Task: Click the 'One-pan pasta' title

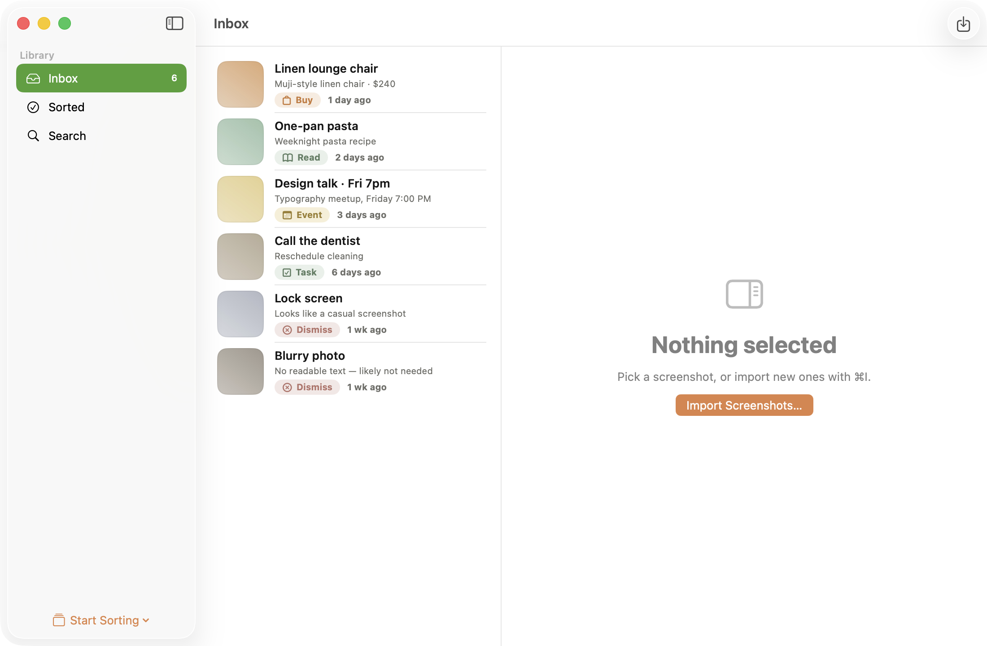Action: pyautogui.click(x=316, y=126)
